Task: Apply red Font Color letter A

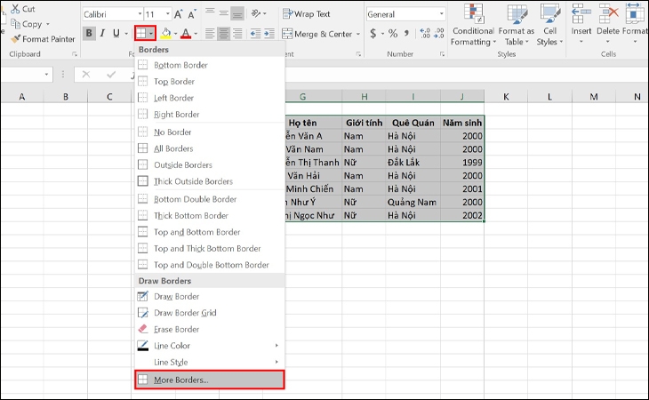Action: click(x=186, y=33)
